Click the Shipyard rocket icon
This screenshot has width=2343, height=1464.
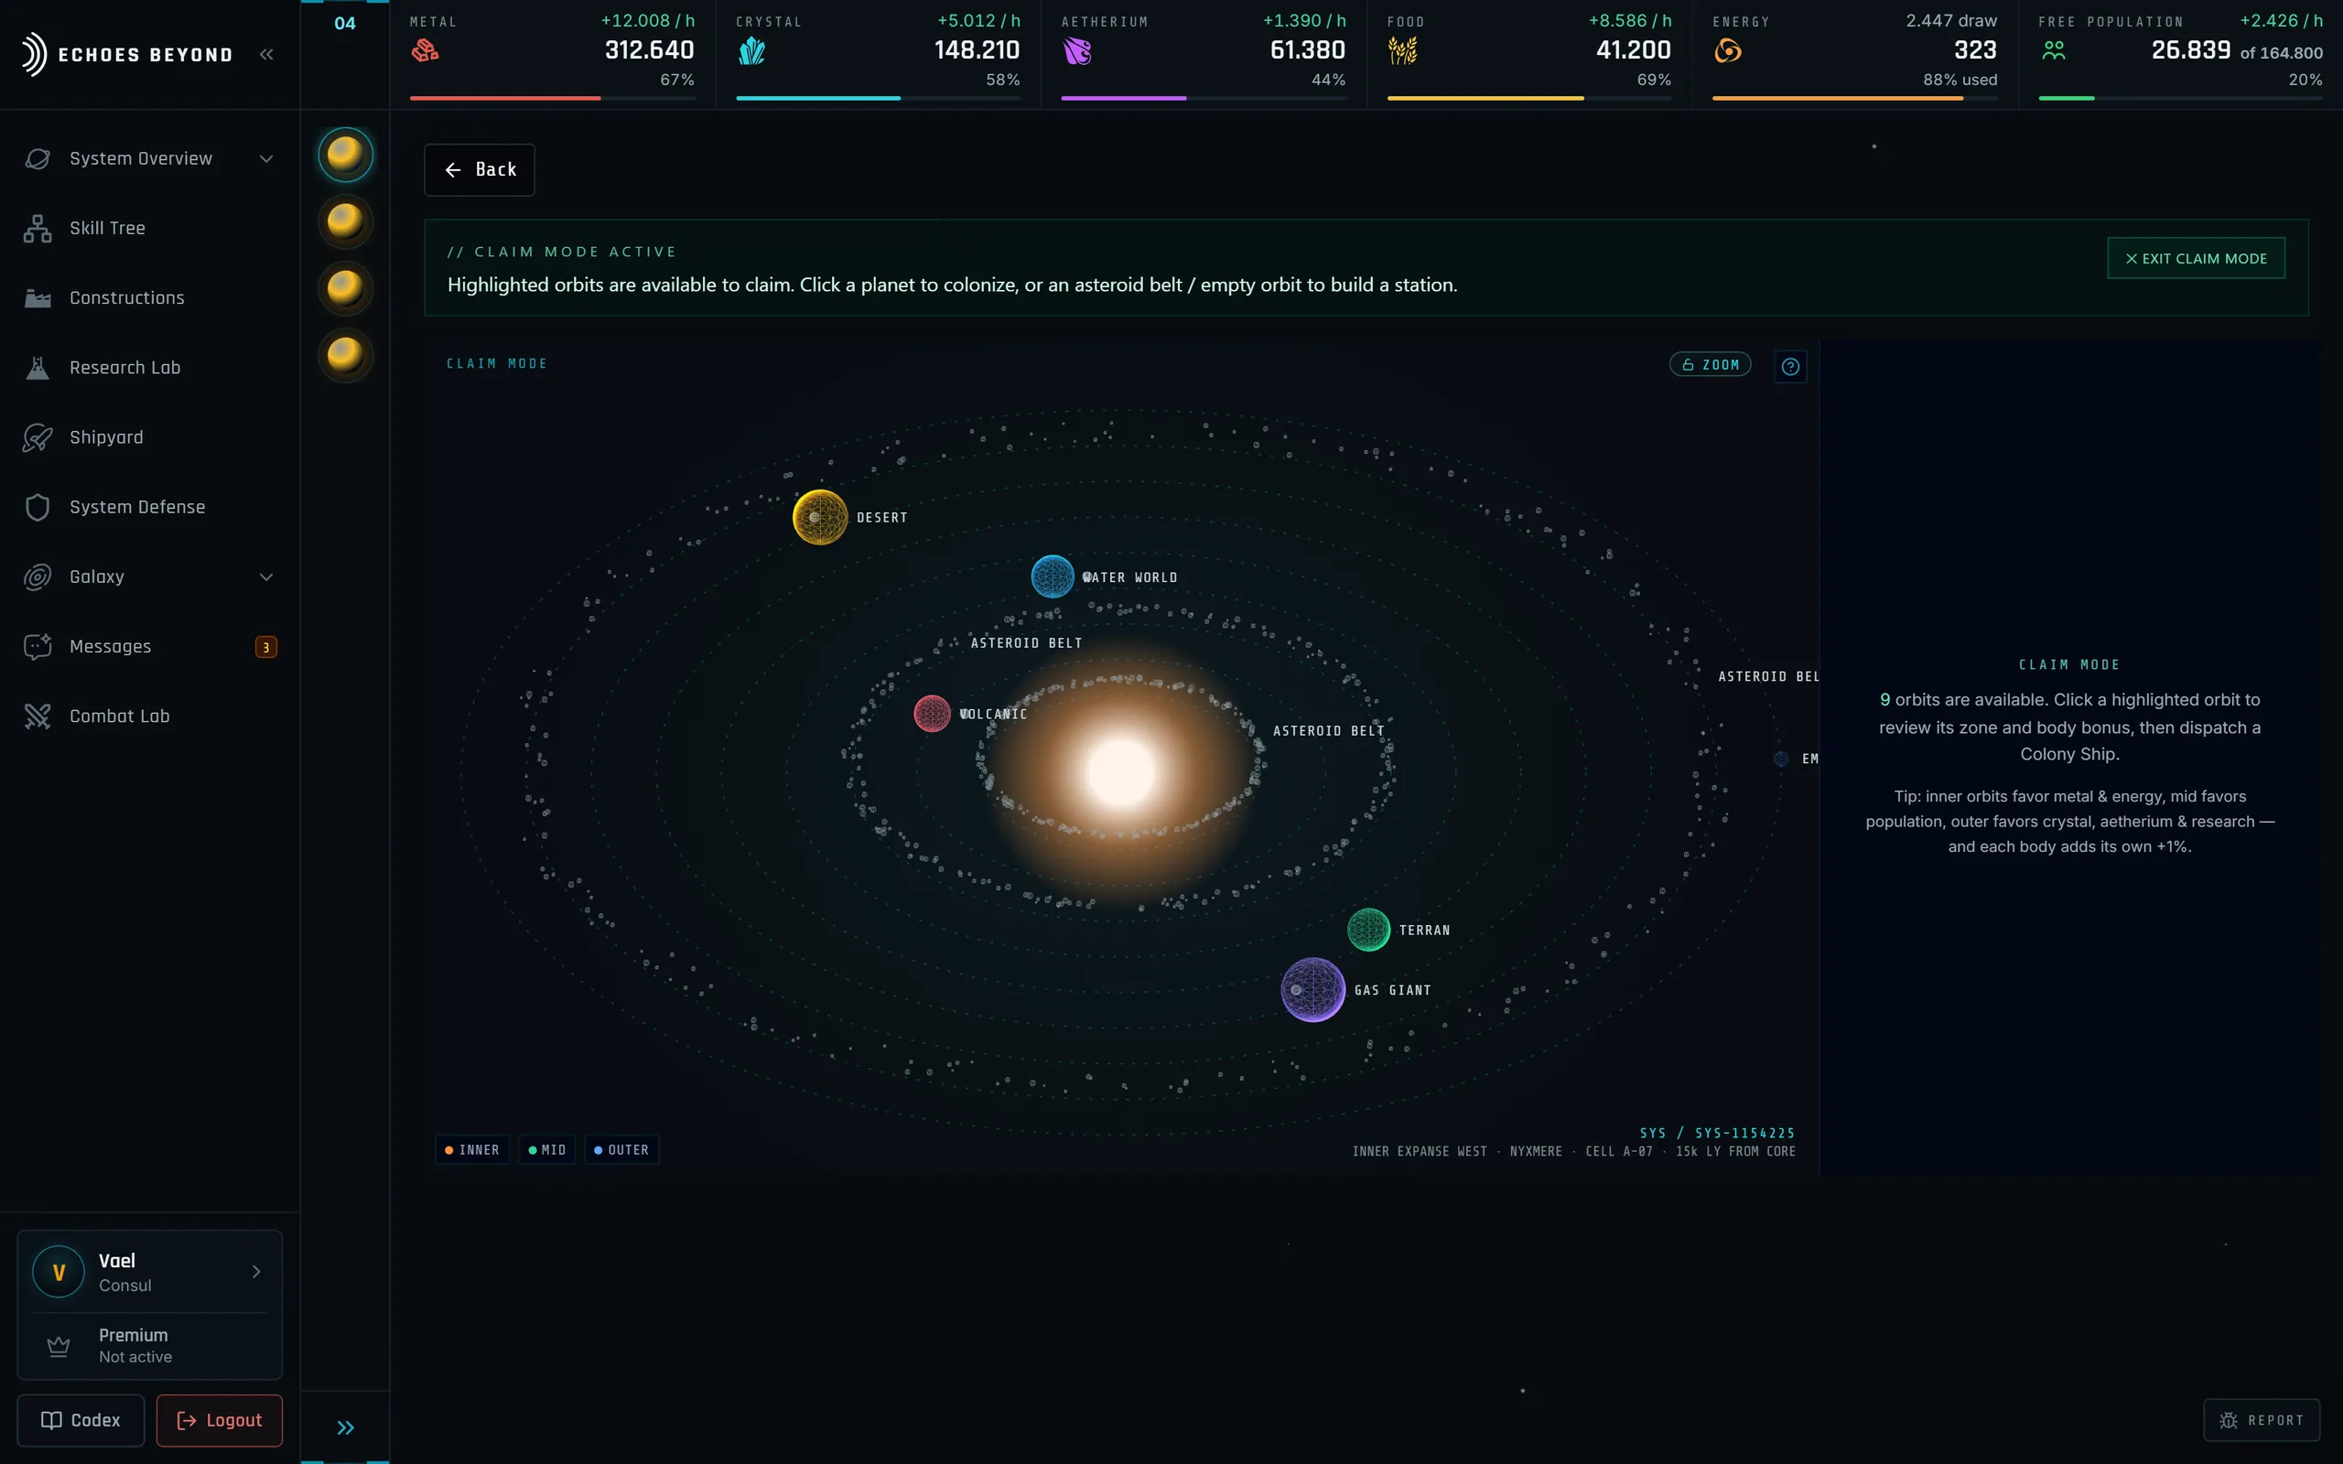pyautogui.click(x=38, y=437)
